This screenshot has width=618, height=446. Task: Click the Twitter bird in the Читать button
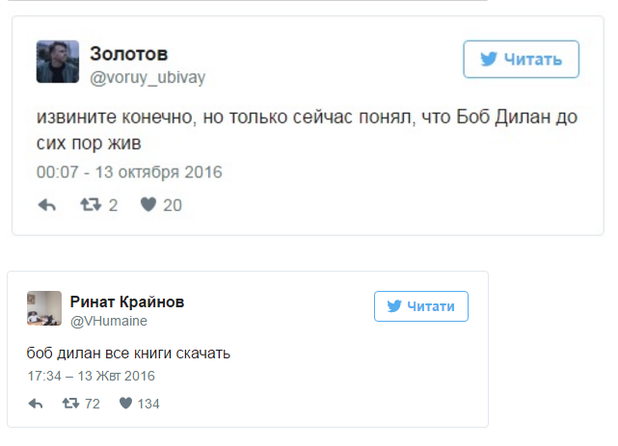pyautogui.click(x=489, y=60)
